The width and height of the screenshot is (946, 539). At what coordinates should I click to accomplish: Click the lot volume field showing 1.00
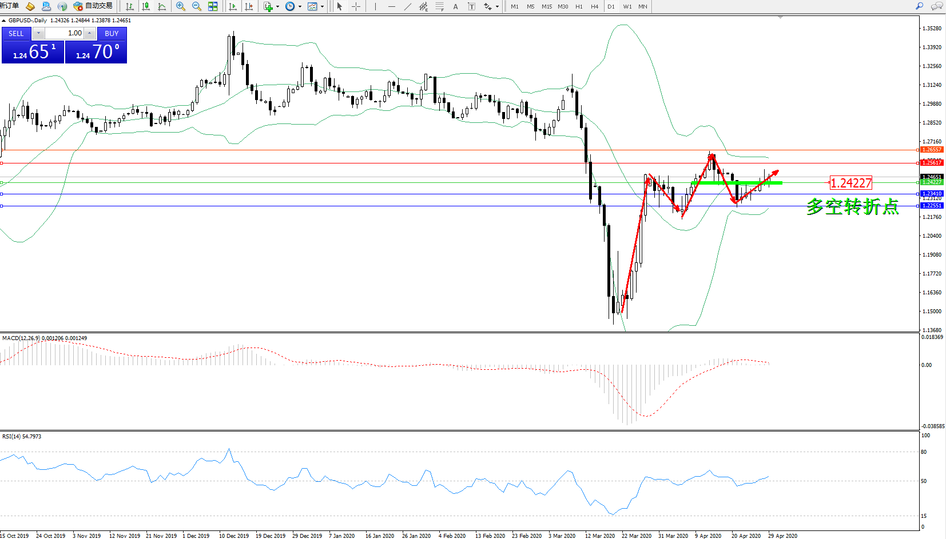64,33
